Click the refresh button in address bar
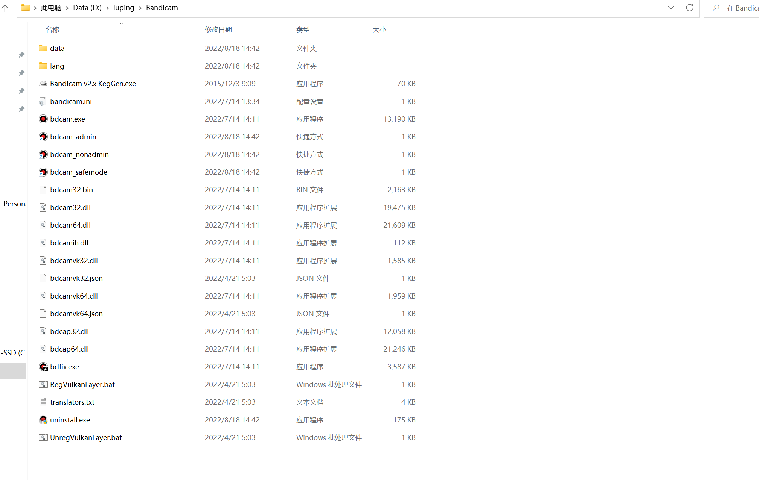This screenshot has height=480, width=759. coord(690,8)
